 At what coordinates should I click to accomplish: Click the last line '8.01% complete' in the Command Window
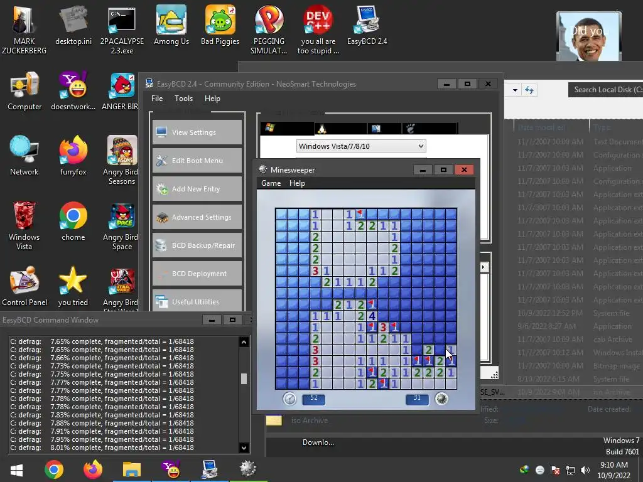[x=102, y=447]
